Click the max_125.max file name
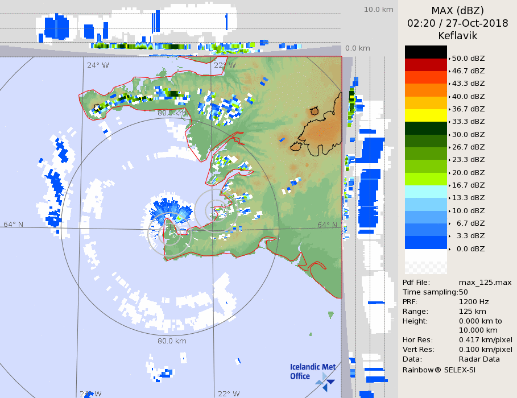Screen dimensions: 517x398 pyautogui.click(x=485, y=283)
